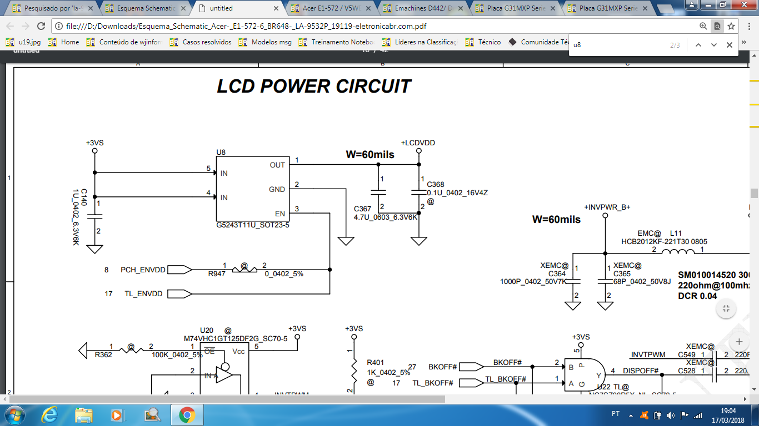Open Windows Explorer from taskbar

[84, 415]
